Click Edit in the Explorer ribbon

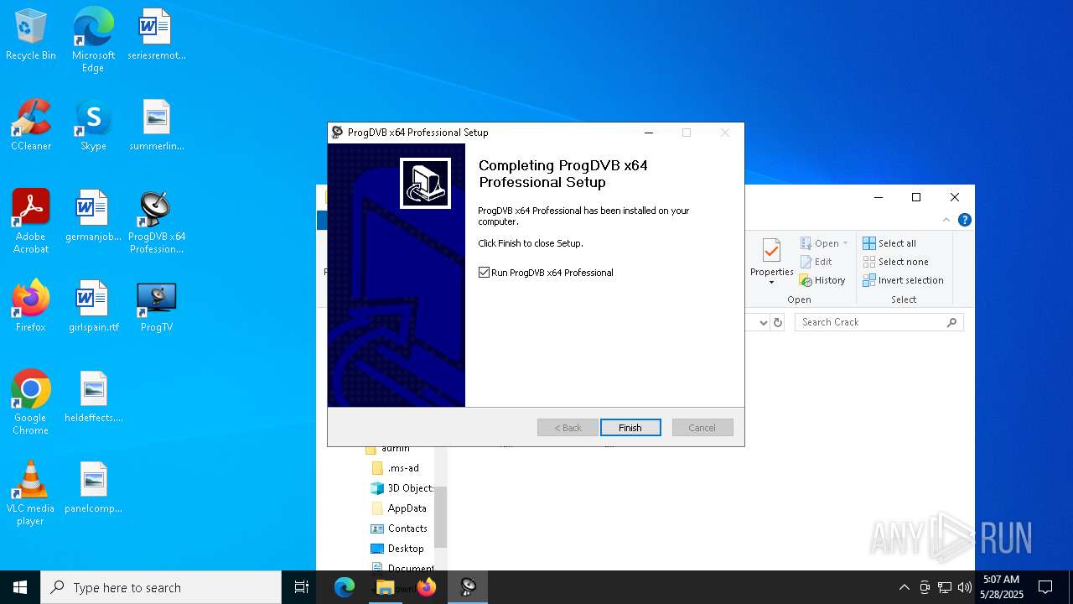point(816,262)
